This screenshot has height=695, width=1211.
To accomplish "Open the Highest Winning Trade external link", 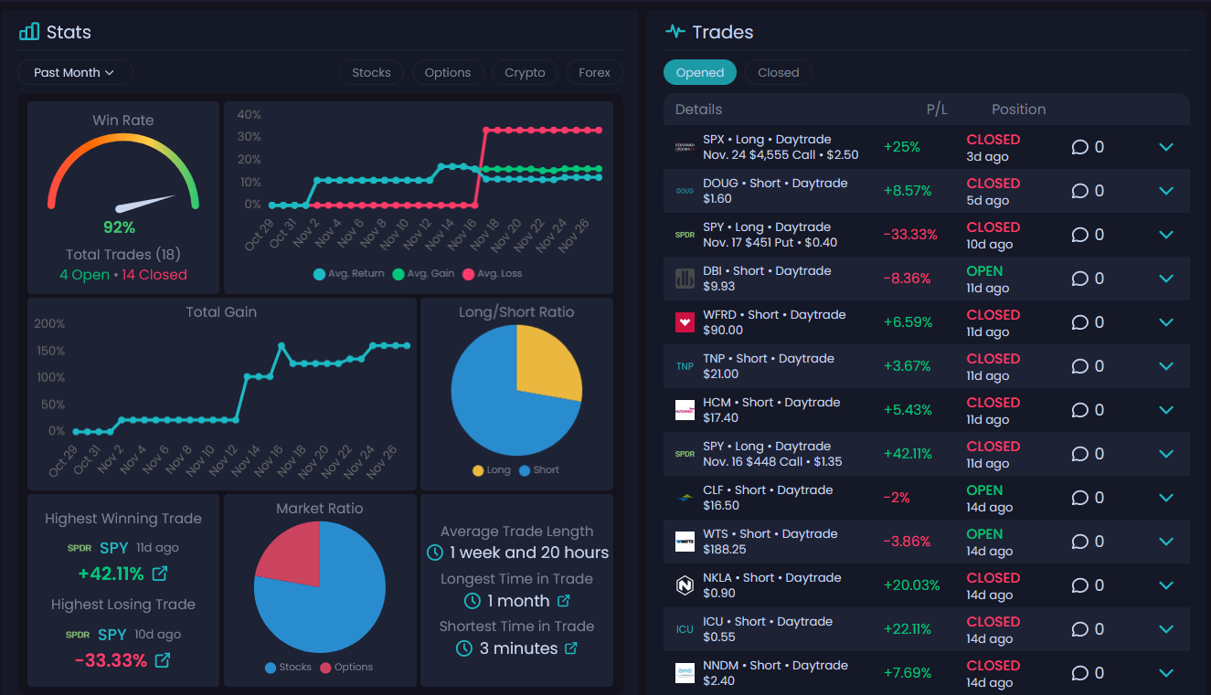I will pos(163,574).
